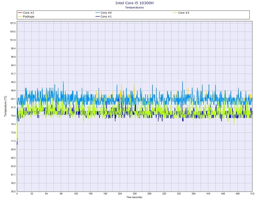Image resolution: width=269 pixels, height=202 pixels.
Task: Click the 128 time axis tick
Action: click(76, 194)
